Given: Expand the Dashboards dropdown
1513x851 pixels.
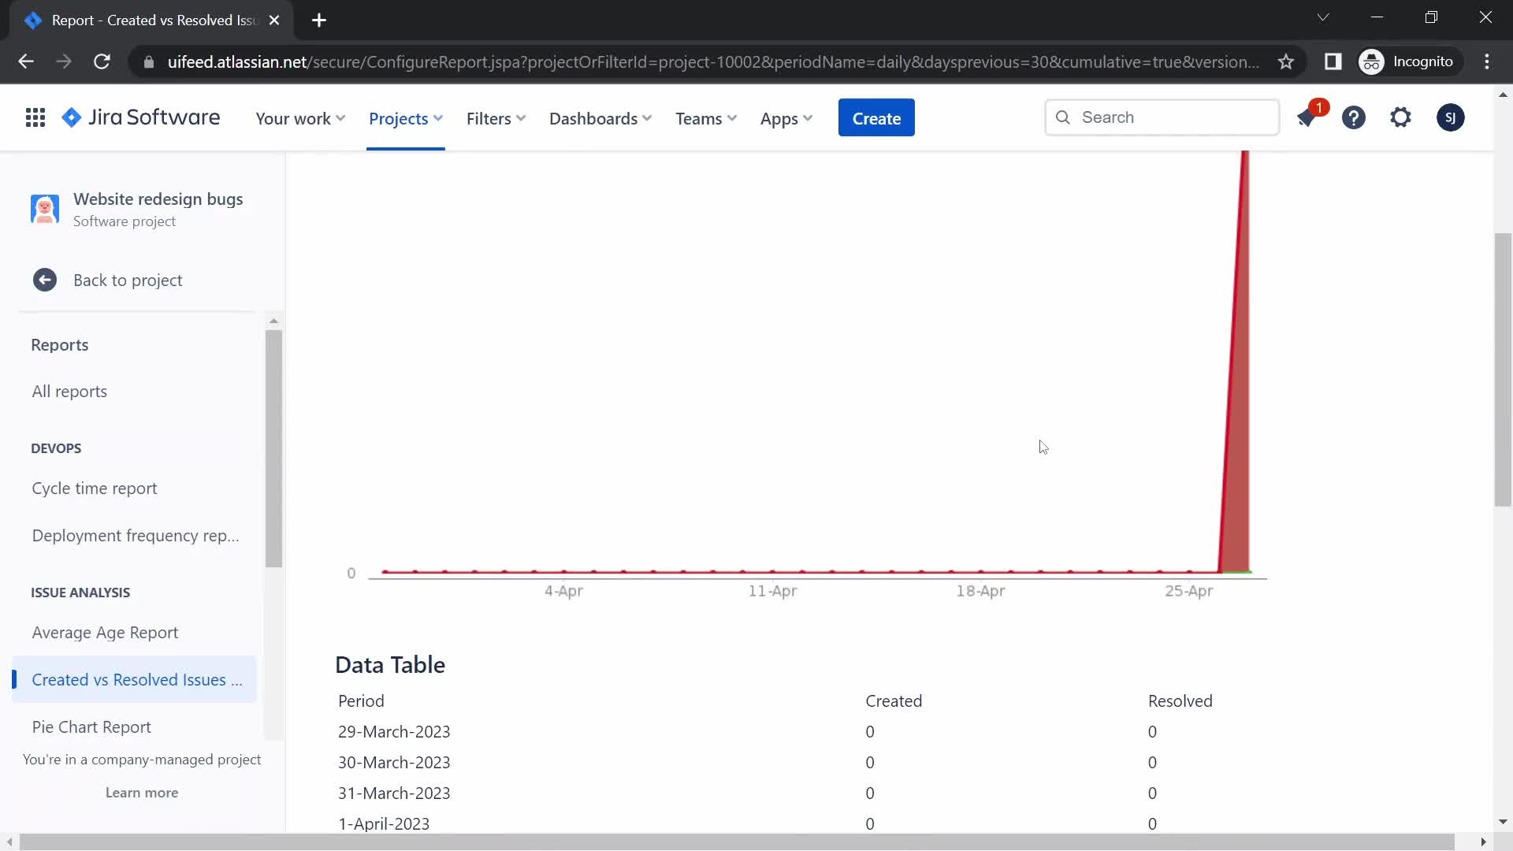Looking at the screenshot, I should 600,118.
